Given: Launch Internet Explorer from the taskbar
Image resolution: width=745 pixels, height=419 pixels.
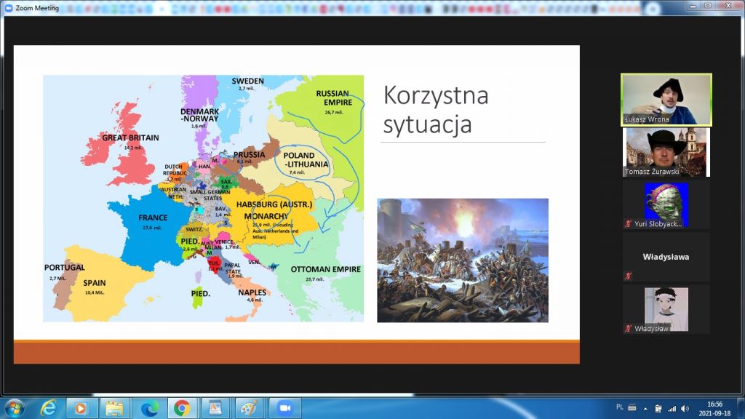Looking at the screenshot, I should (x=49, y=407).
